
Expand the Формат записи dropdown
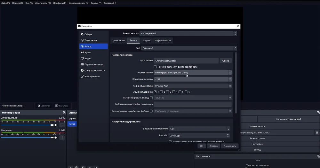point(192,73)
